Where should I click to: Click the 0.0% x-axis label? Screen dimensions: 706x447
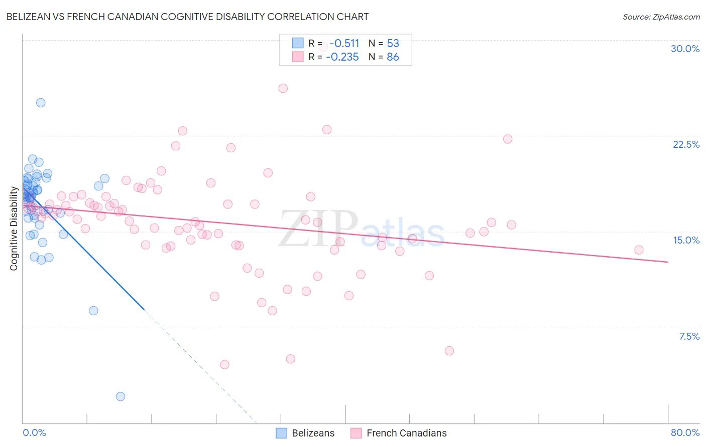coord(34,432)
